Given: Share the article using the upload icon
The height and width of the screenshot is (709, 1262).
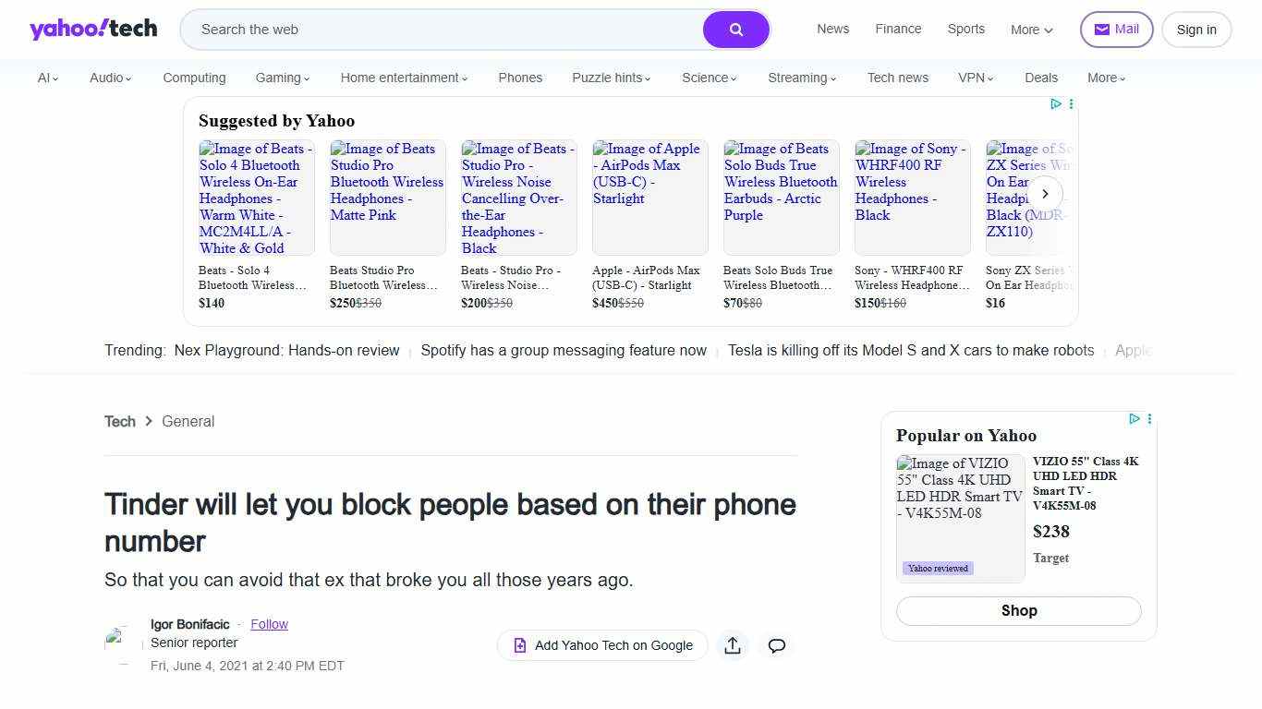Looking at the screenshot, I should 732,644.
